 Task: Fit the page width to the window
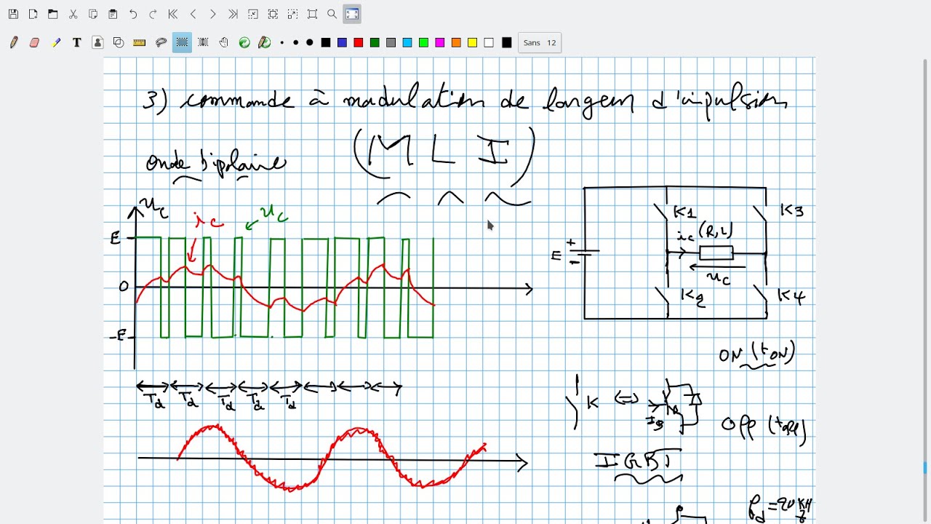pos(273,14)
